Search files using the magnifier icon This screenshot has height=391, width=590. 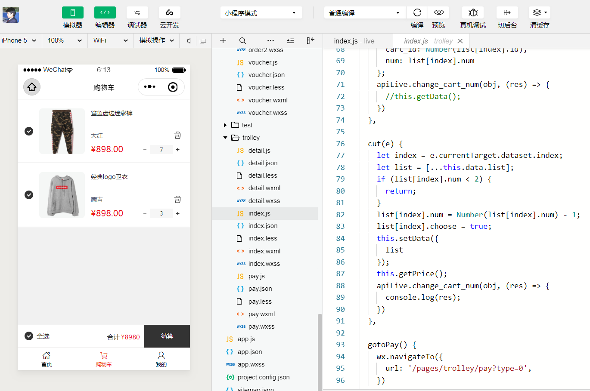(242, 40)
